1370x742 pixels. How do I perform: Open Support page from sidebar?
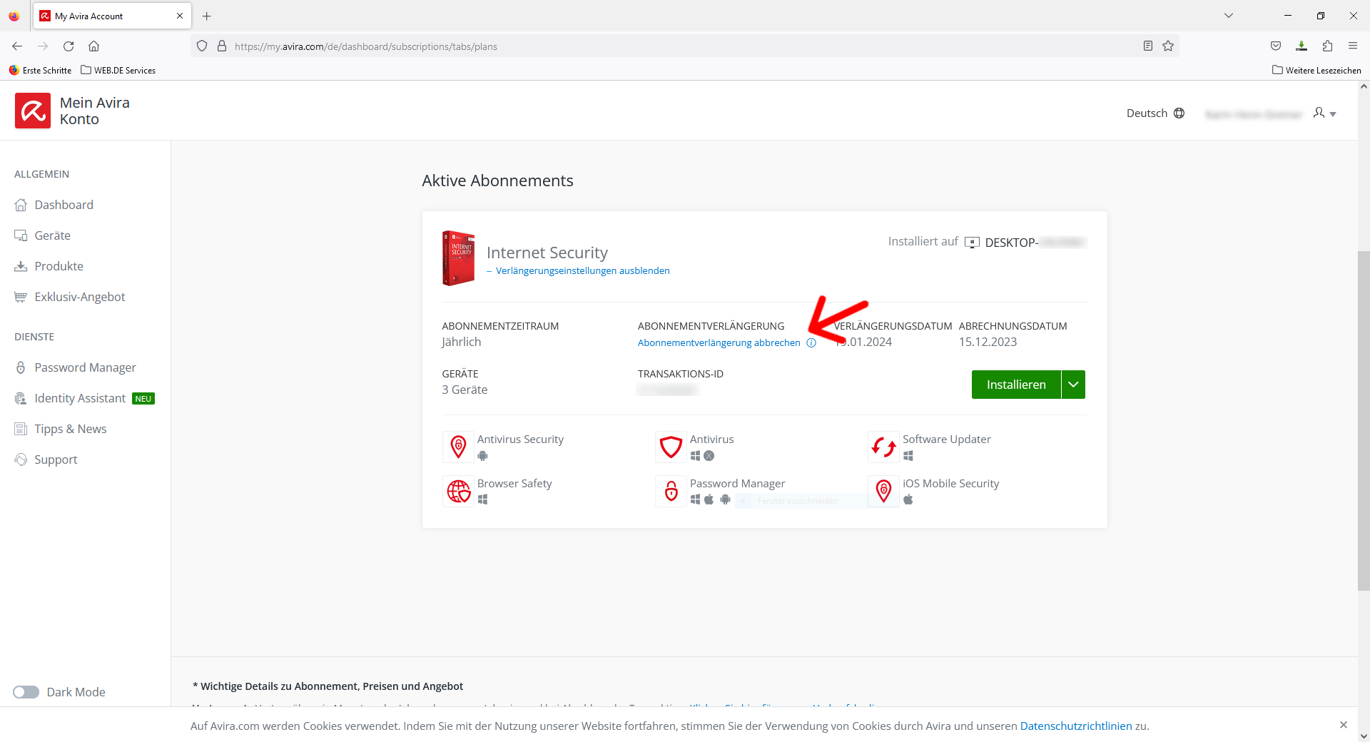[46, 459]
